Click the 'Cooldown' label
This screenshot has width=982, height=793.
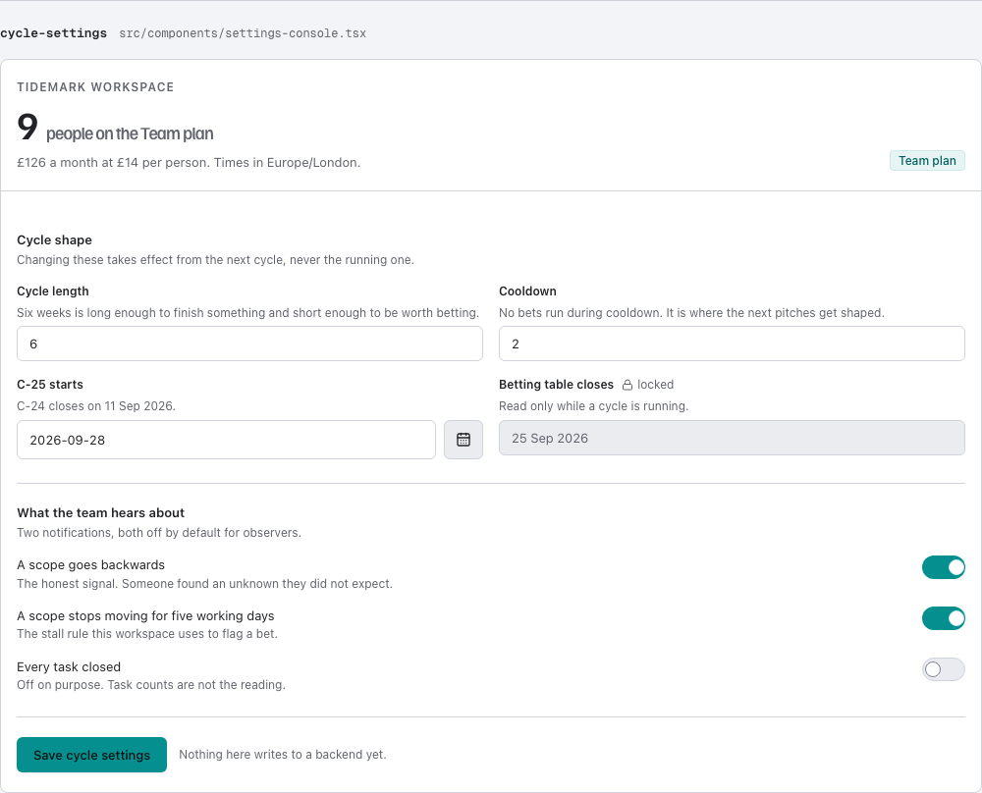(527, 291)
